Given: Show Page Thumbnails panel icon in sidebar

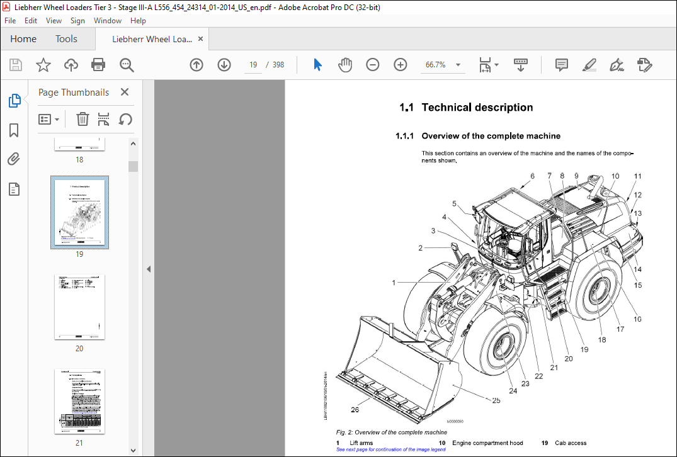Looking at the screenshot, I should click(x=14, y=101).
